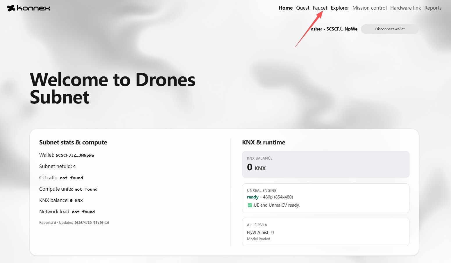
Task: Select Hardware link in navigation
Action: pyautogui.click(x=405, y=8)
